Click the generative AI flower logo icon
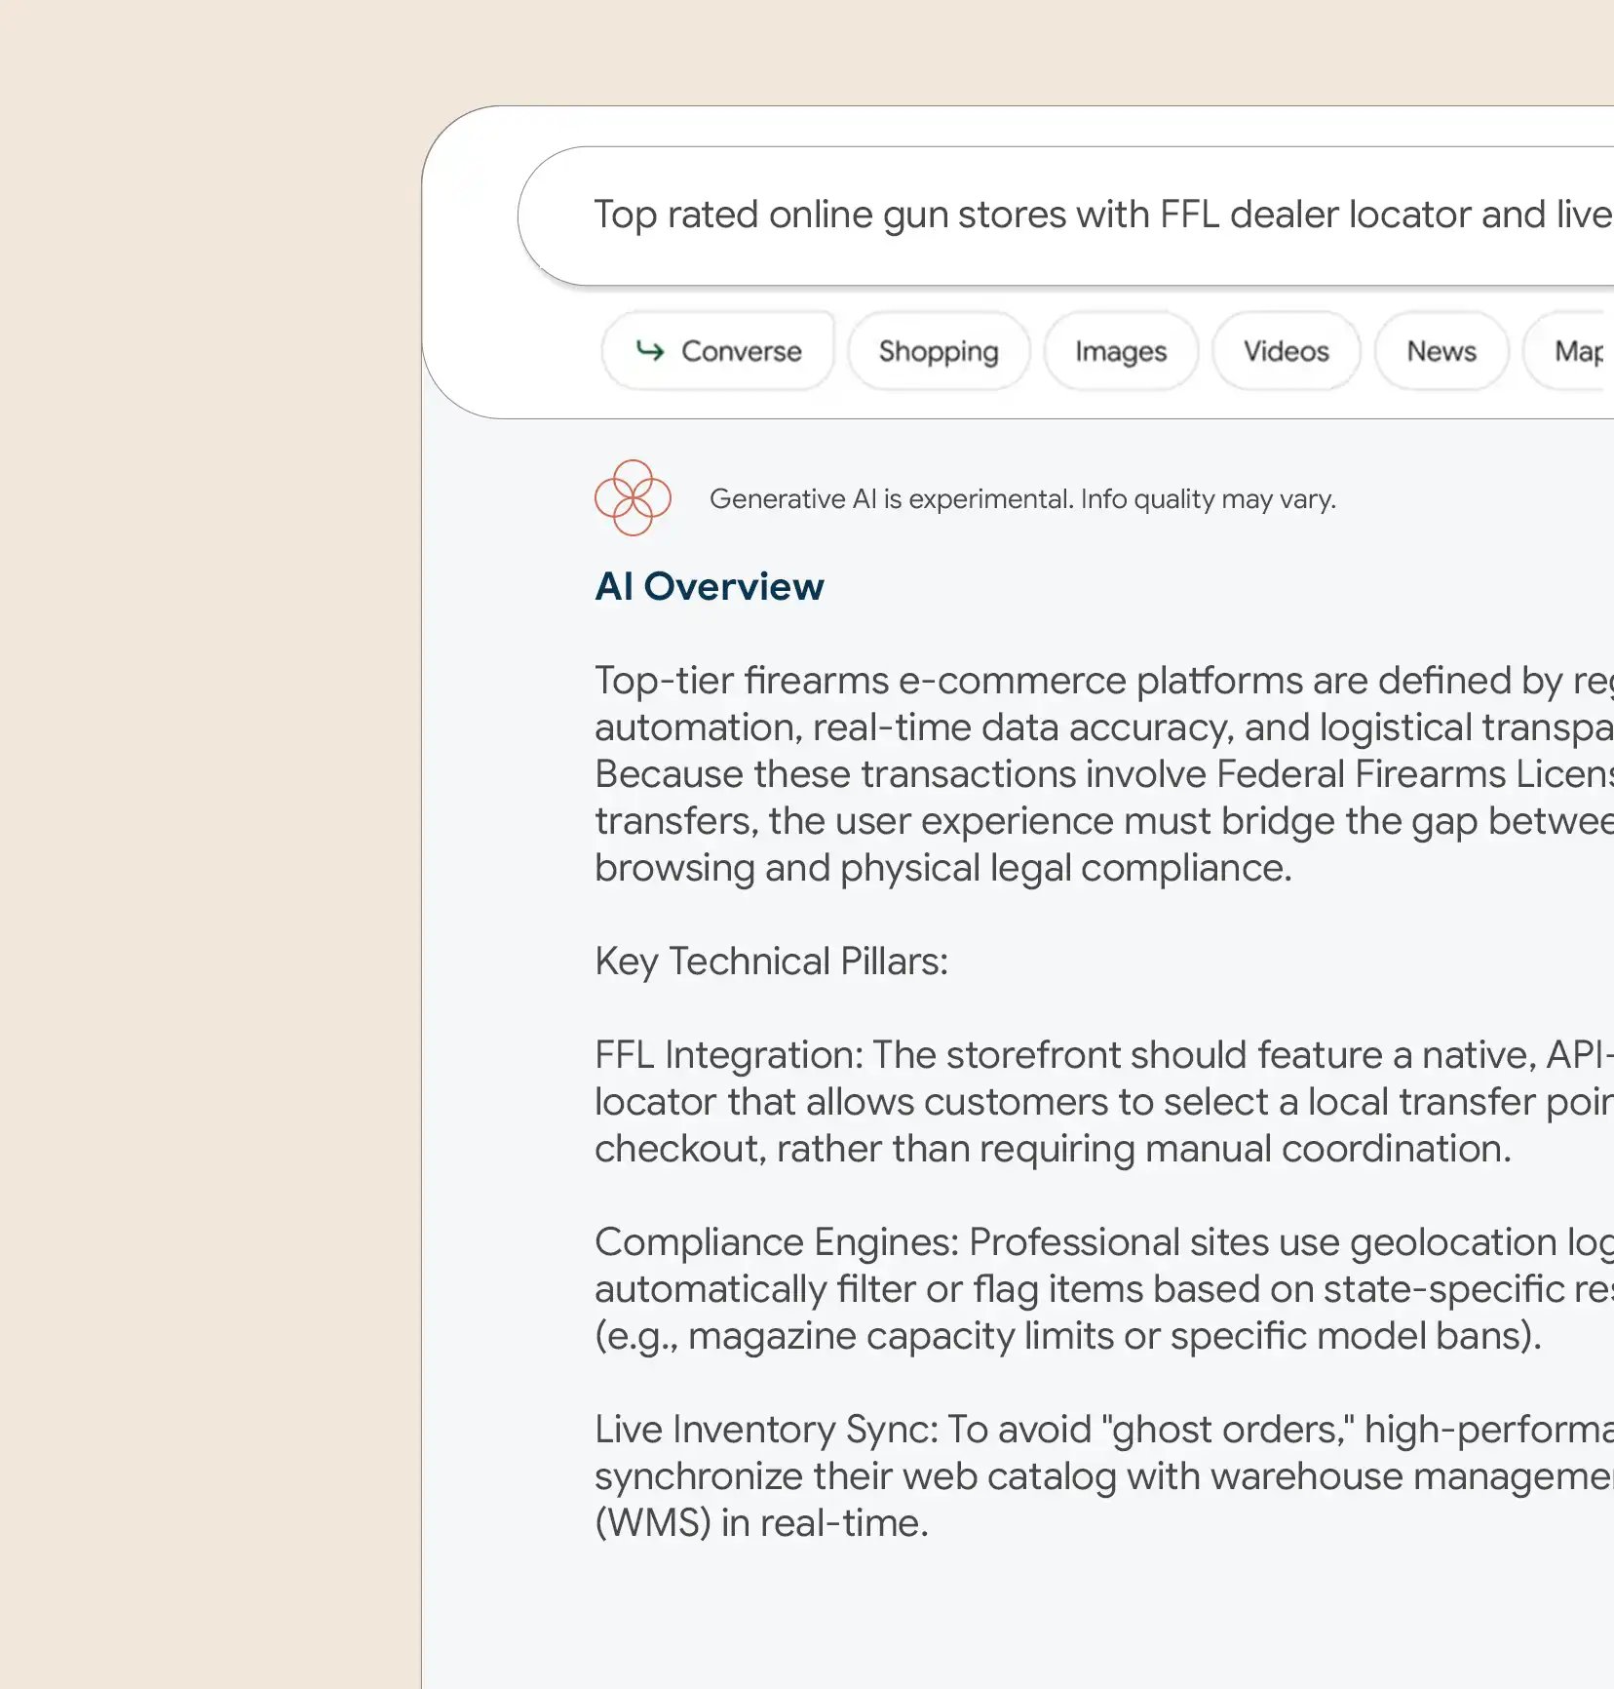The image size is (1614, 1689). point(632,499)
